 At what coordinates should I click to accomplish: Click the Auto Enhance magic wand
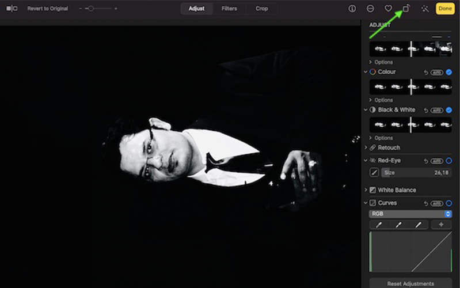425,9
